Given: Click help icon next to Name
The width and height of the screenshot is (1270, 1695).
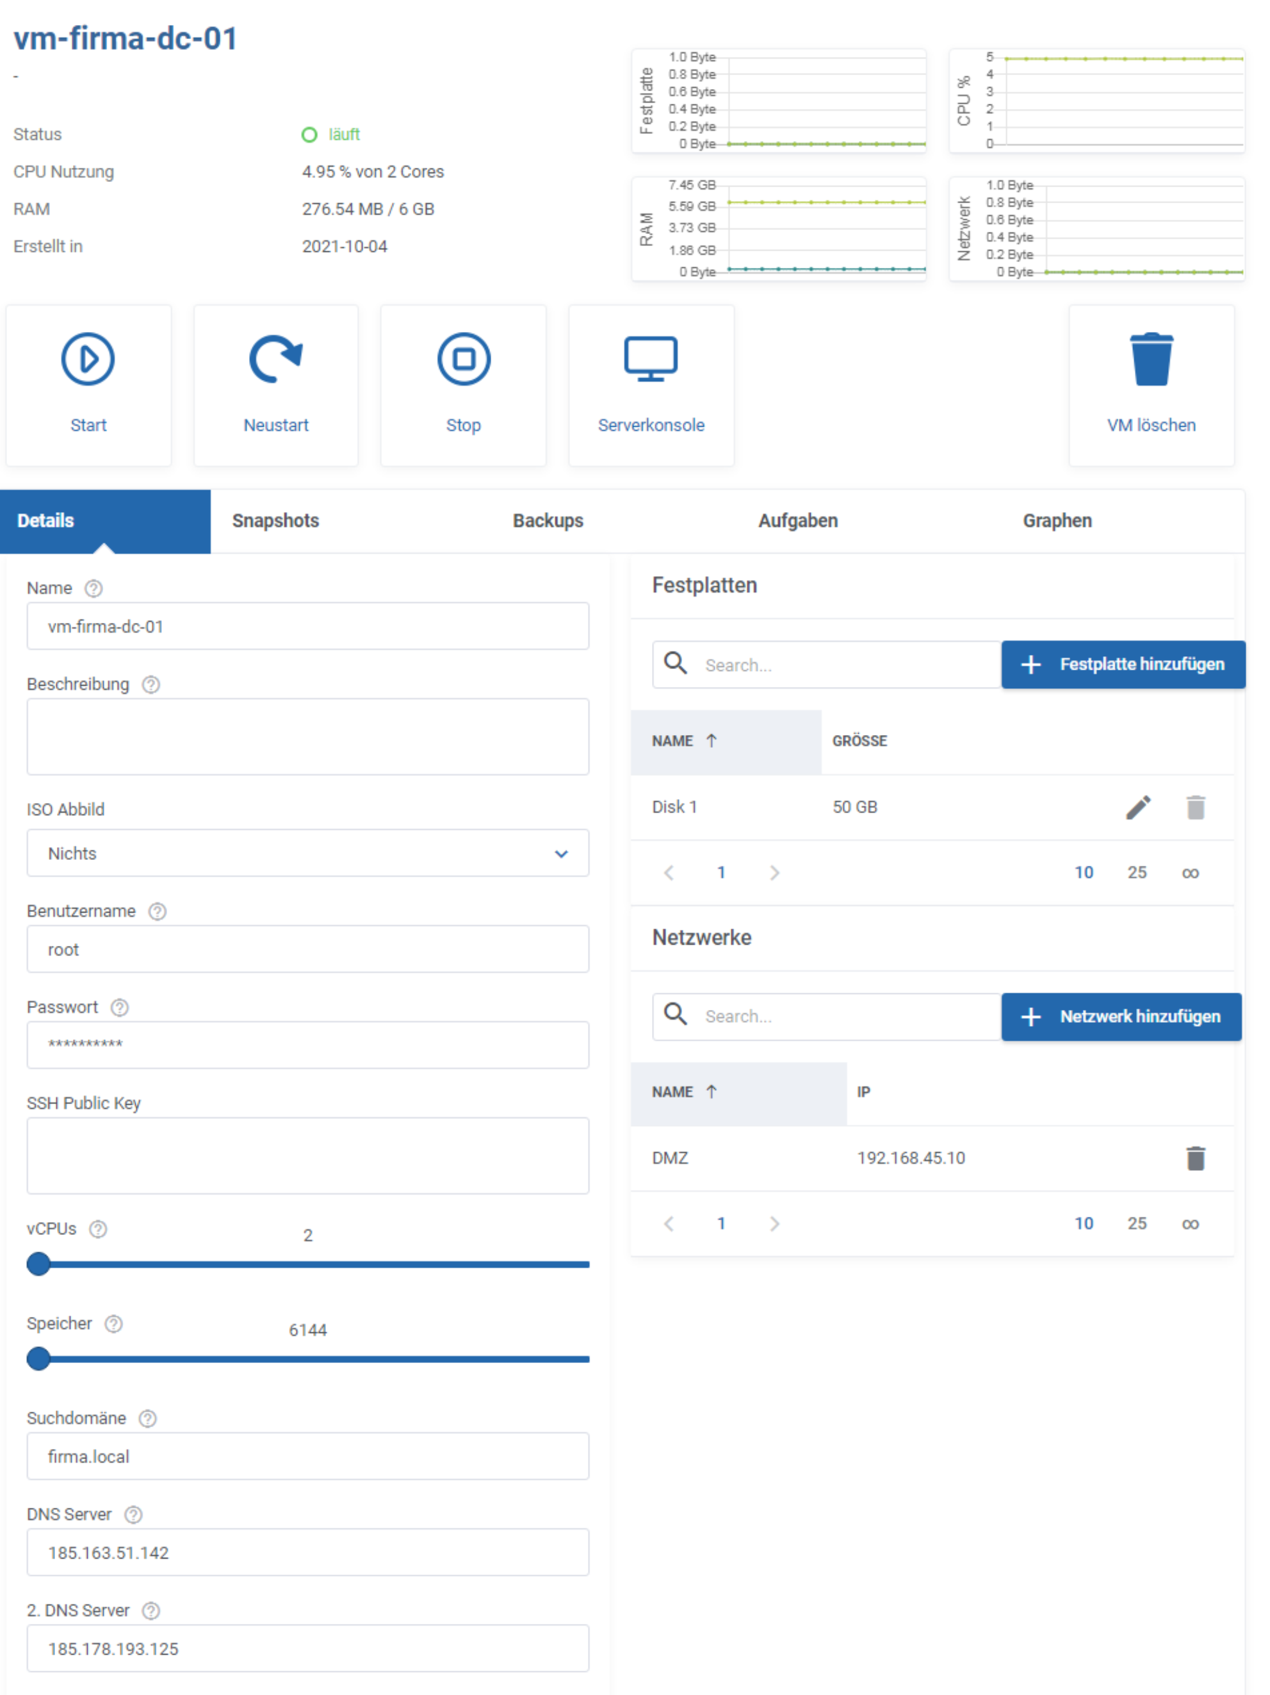Looking at the screenshot, I should pos(94,588).
